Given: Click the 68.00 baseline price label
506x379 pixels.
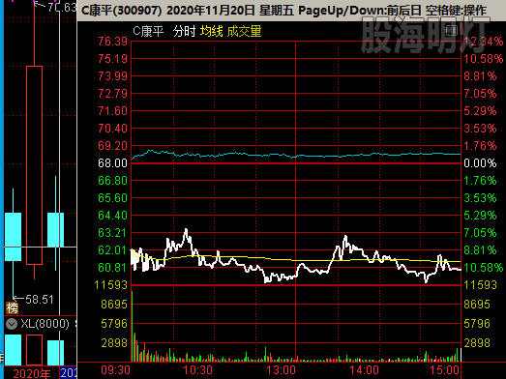Looking at the screenshot, I should coord(112,163).
